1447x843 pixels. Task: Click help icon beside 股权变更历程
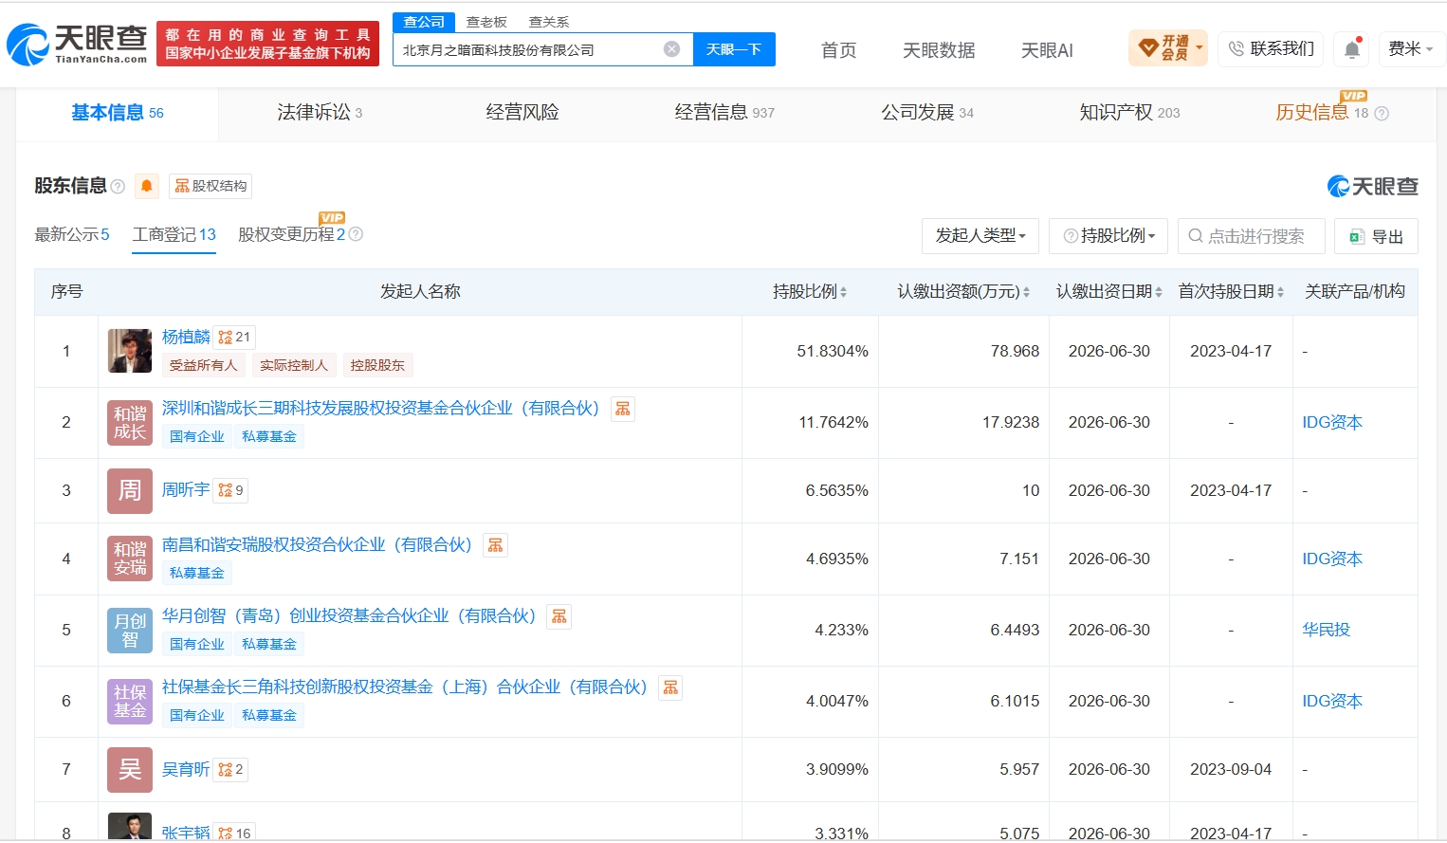click(x=356, y=234)
